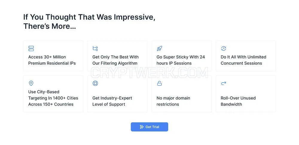Screen dimensions: 299x145
Task: Click the clock refresh sessions icon
Action: click(223, 48)
